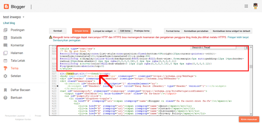Image resolution: width=262 pixels, height=123 pixels.
Task: Open the Postingan menu item
Action: [x=18, y=30]
